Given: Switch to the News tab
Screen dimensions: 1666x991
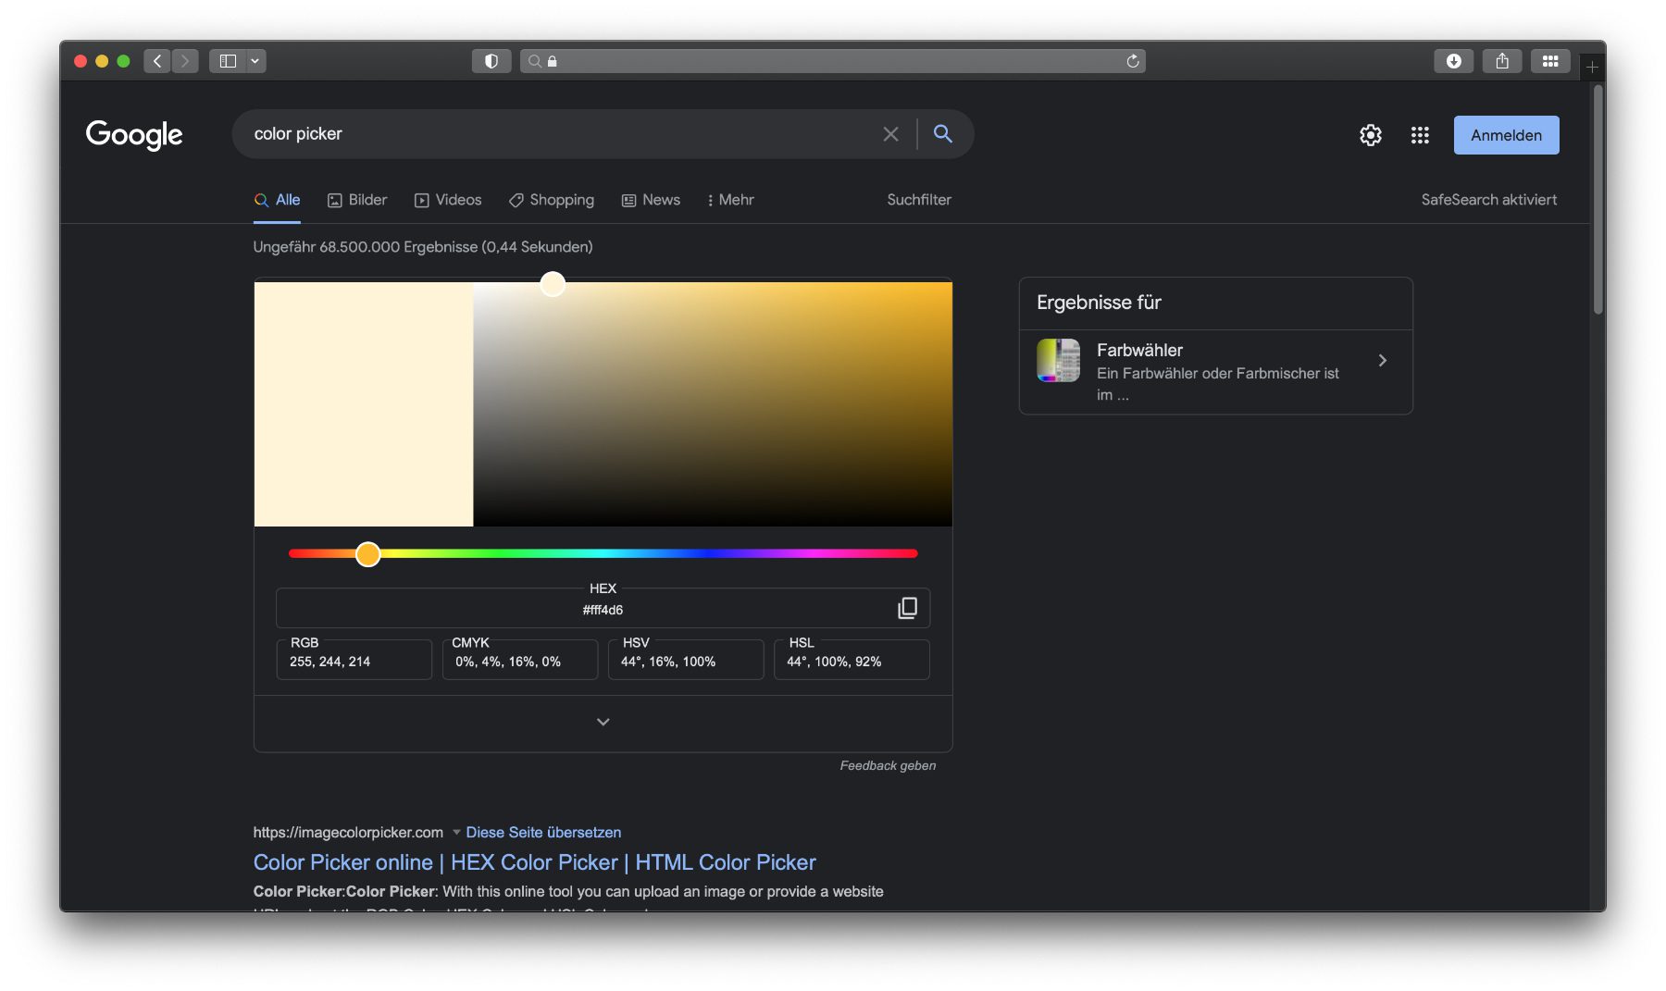Looking at the screenshot, I should point(651,200).
